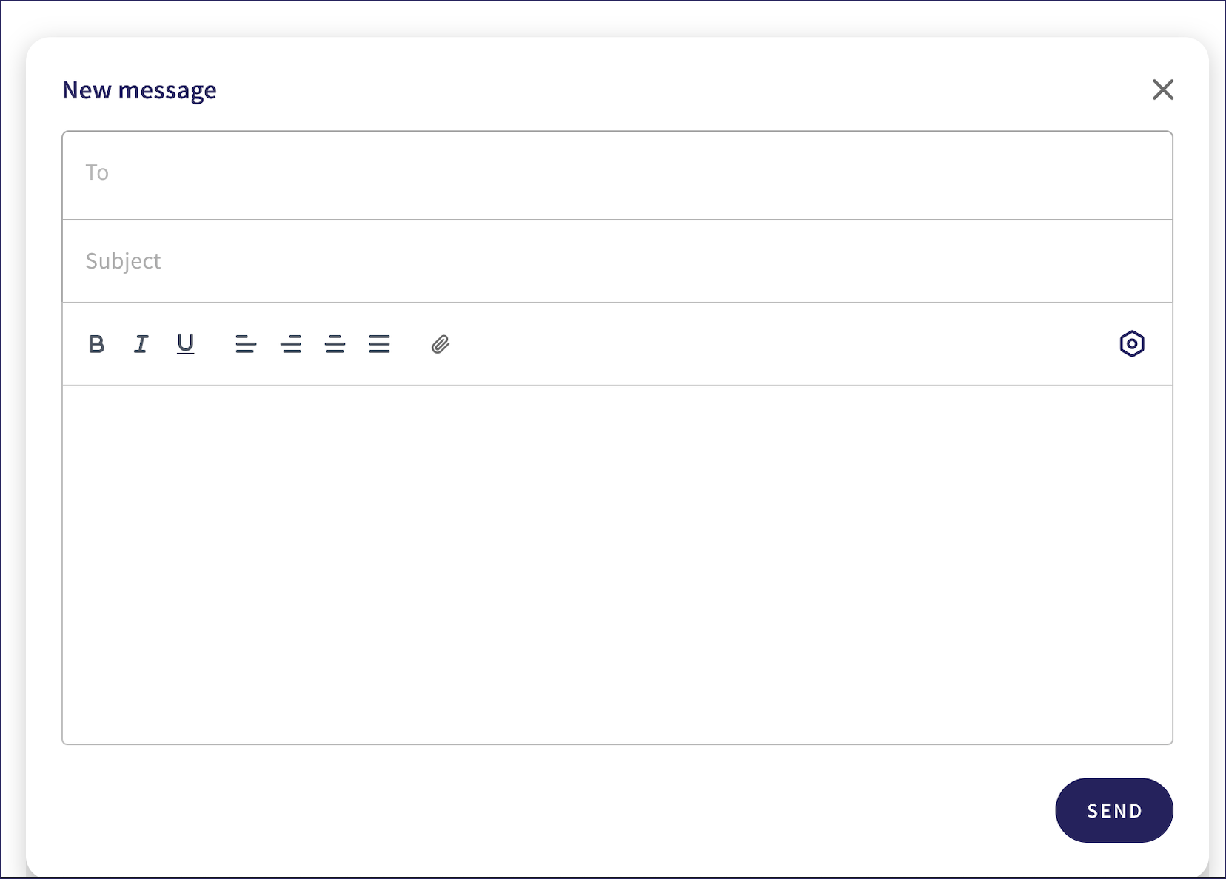The height and width of the screenshot is (879, 1226).
Task: Toggle italic on the toolbar
Action: coord(141,344)
